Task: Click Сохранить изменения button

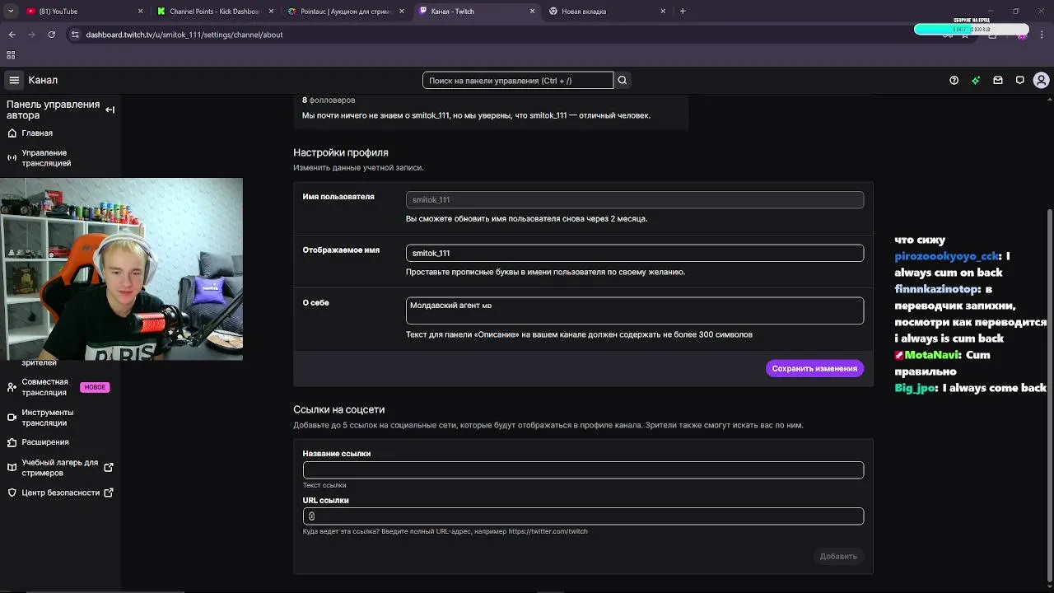Action: pyautogui.click(x=814, y=368)
